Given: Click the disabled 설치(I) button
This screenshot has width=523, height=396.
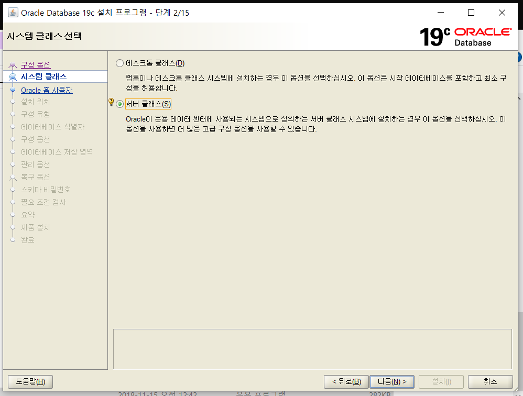Looking at the screenshot, I should tap(441, 381).
